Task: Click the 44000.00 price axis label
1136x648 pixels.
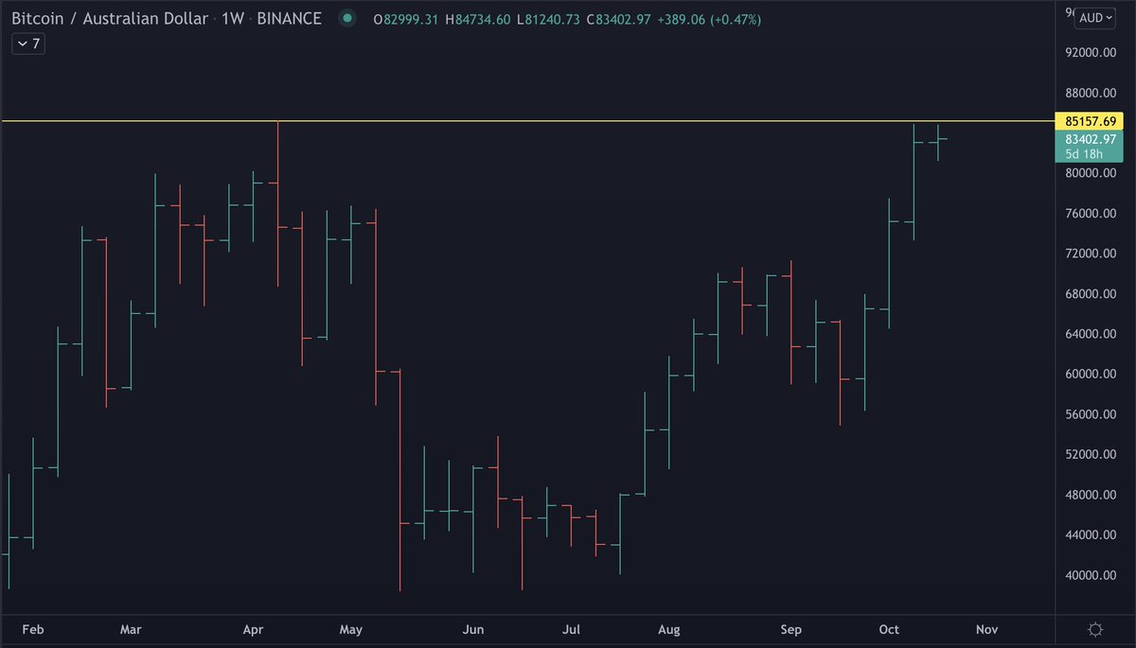Action: [x=1092, y=534]
